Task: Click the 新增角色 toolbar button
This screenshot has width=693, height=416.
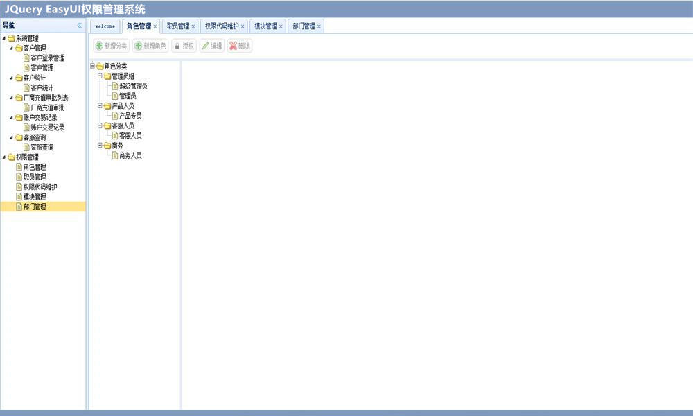Action: point(150,46)
